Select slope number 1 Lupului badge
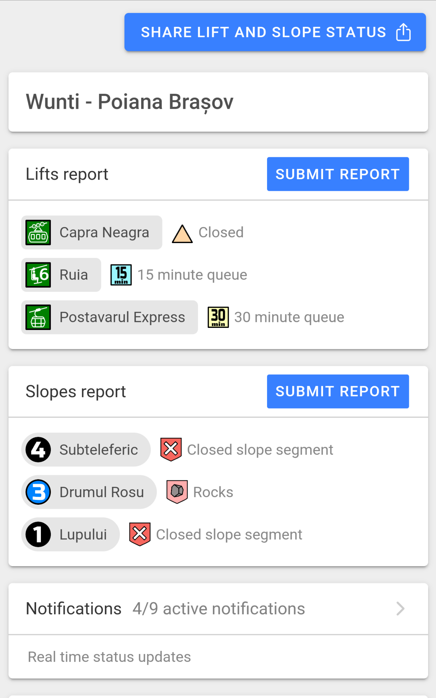Viewport: 436px width, 698px height. (38, 534)
